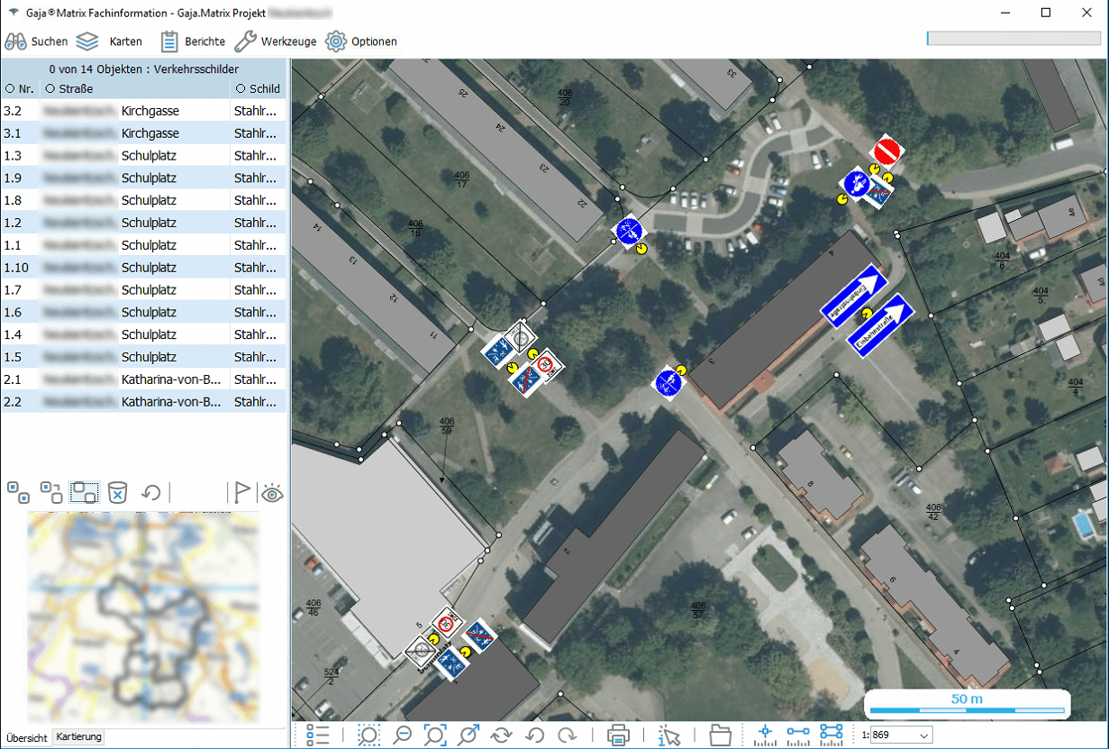This screenshot has height=749, width=1109.
Task: Click the delete selection bin icon
Action: click(117, 492)
